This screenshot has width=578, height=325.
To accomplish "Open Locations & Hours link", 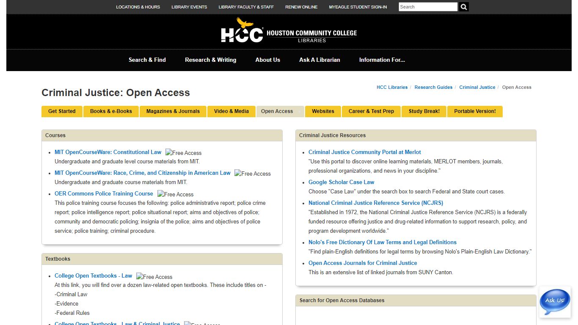I will click(x=138, y=7).
